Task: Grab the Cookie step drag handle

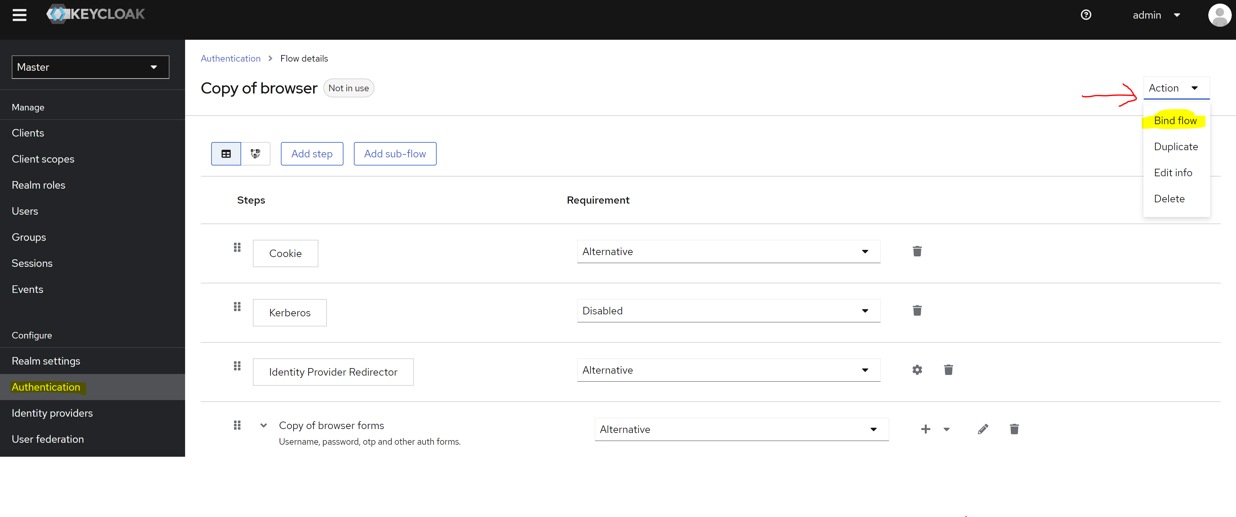Action: click(237, 247)
